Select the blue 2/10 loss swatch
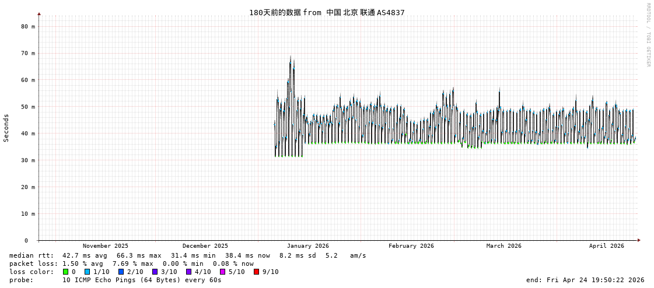 [121, 272]
